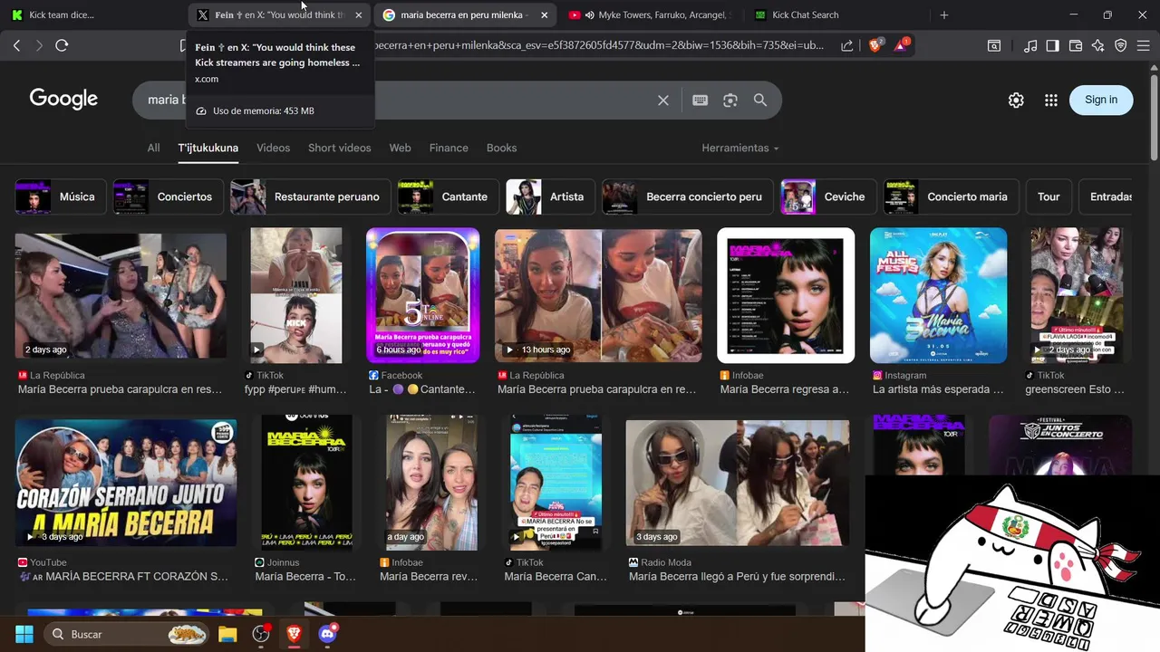
Task: Open "María Becerra llegó a Perú" link
Action: (x=737, y=576)
